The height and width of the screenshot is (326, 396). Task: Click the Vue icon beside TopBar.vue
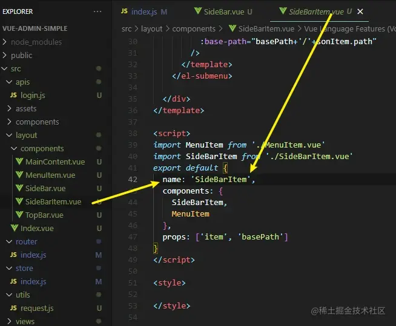19,215
